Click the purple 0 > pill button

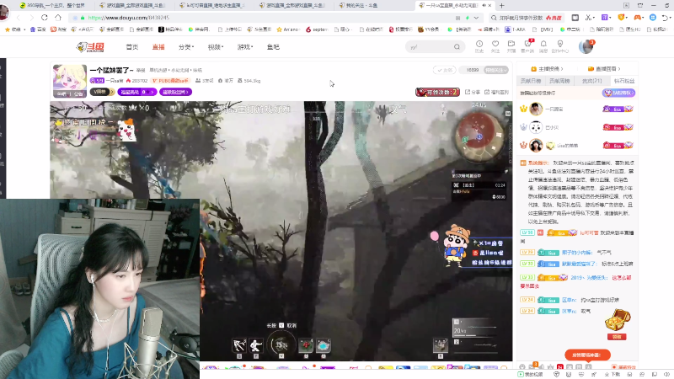(x=137, y=92)
